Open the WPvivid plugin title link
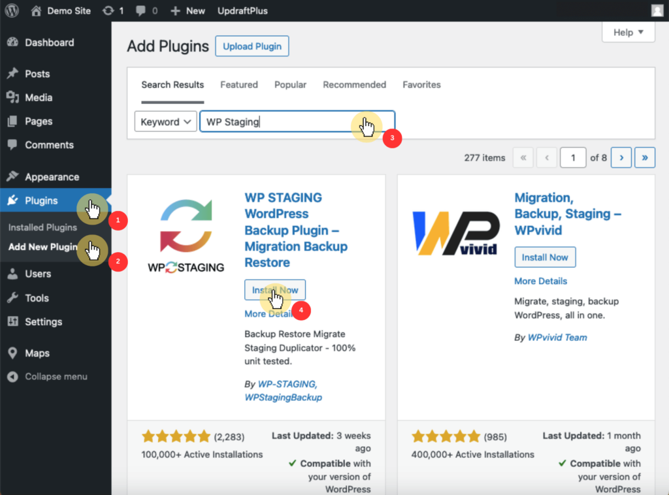This screenshot has height=495, width=669. pyautogui.click(x=568, y=214)
